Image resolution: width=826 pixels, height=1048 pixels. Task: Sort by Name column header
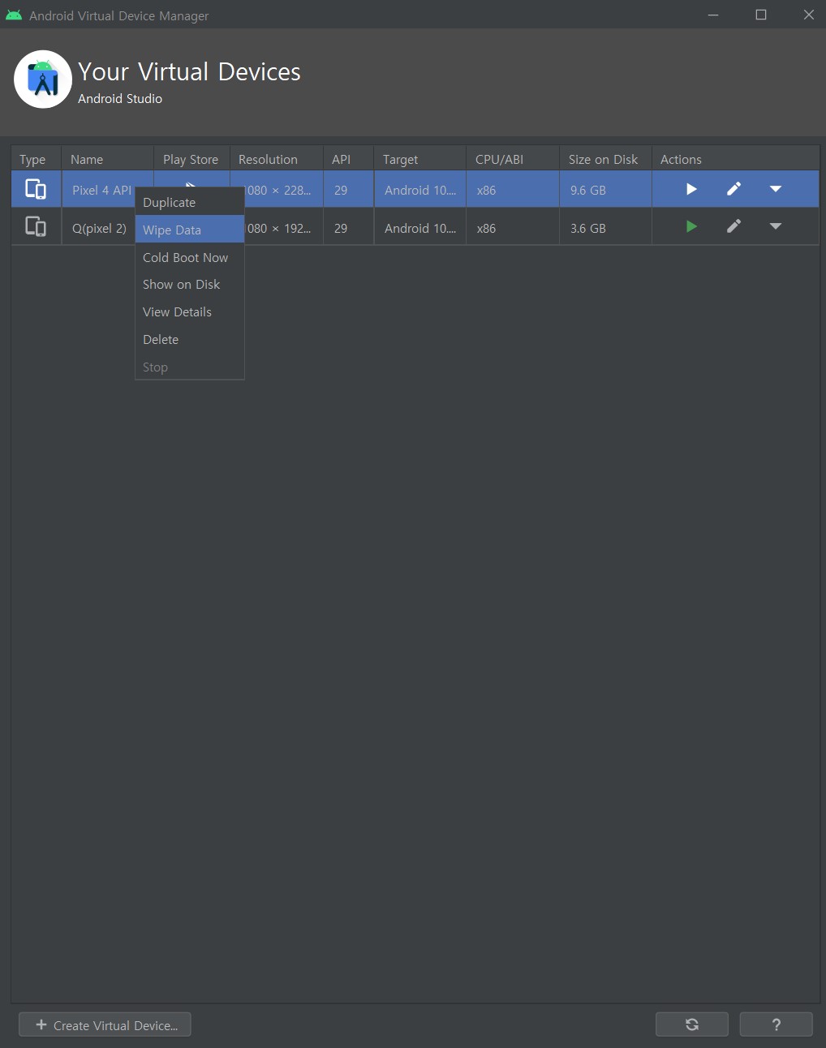(107, 159)
